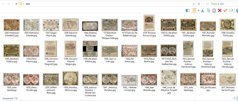Select the 1626_John Speed.jpg file
Viewport: 238px width, 101px height.
click(11, 79)
